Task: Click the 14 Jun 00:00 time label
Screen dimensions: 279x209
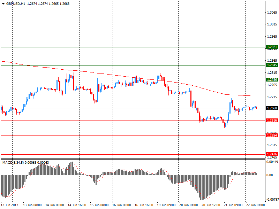Action: click(x=54, y=205)
